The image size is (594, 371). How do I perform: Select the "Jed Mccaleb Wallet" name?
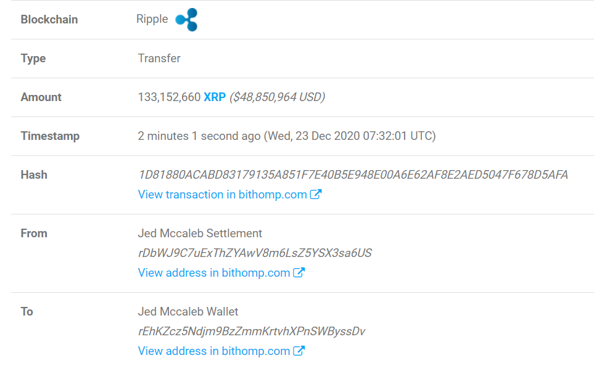(x=188, y=312)
